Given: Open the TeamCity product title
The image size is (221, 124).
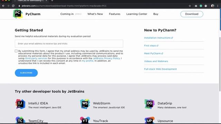Looking at the screenshot, I should coord(36,121).
